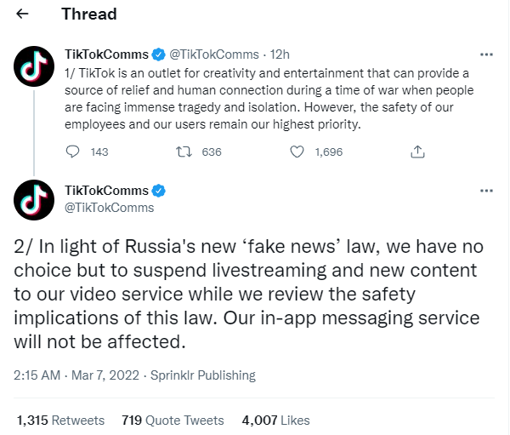Click the back arrow beside Thread
510x435 pixels.
pyautogui.click(x=23, y=14)
